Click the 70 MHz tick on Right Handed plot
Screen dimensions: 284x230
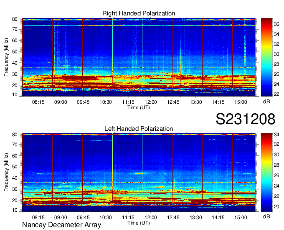tap(15, 29)
